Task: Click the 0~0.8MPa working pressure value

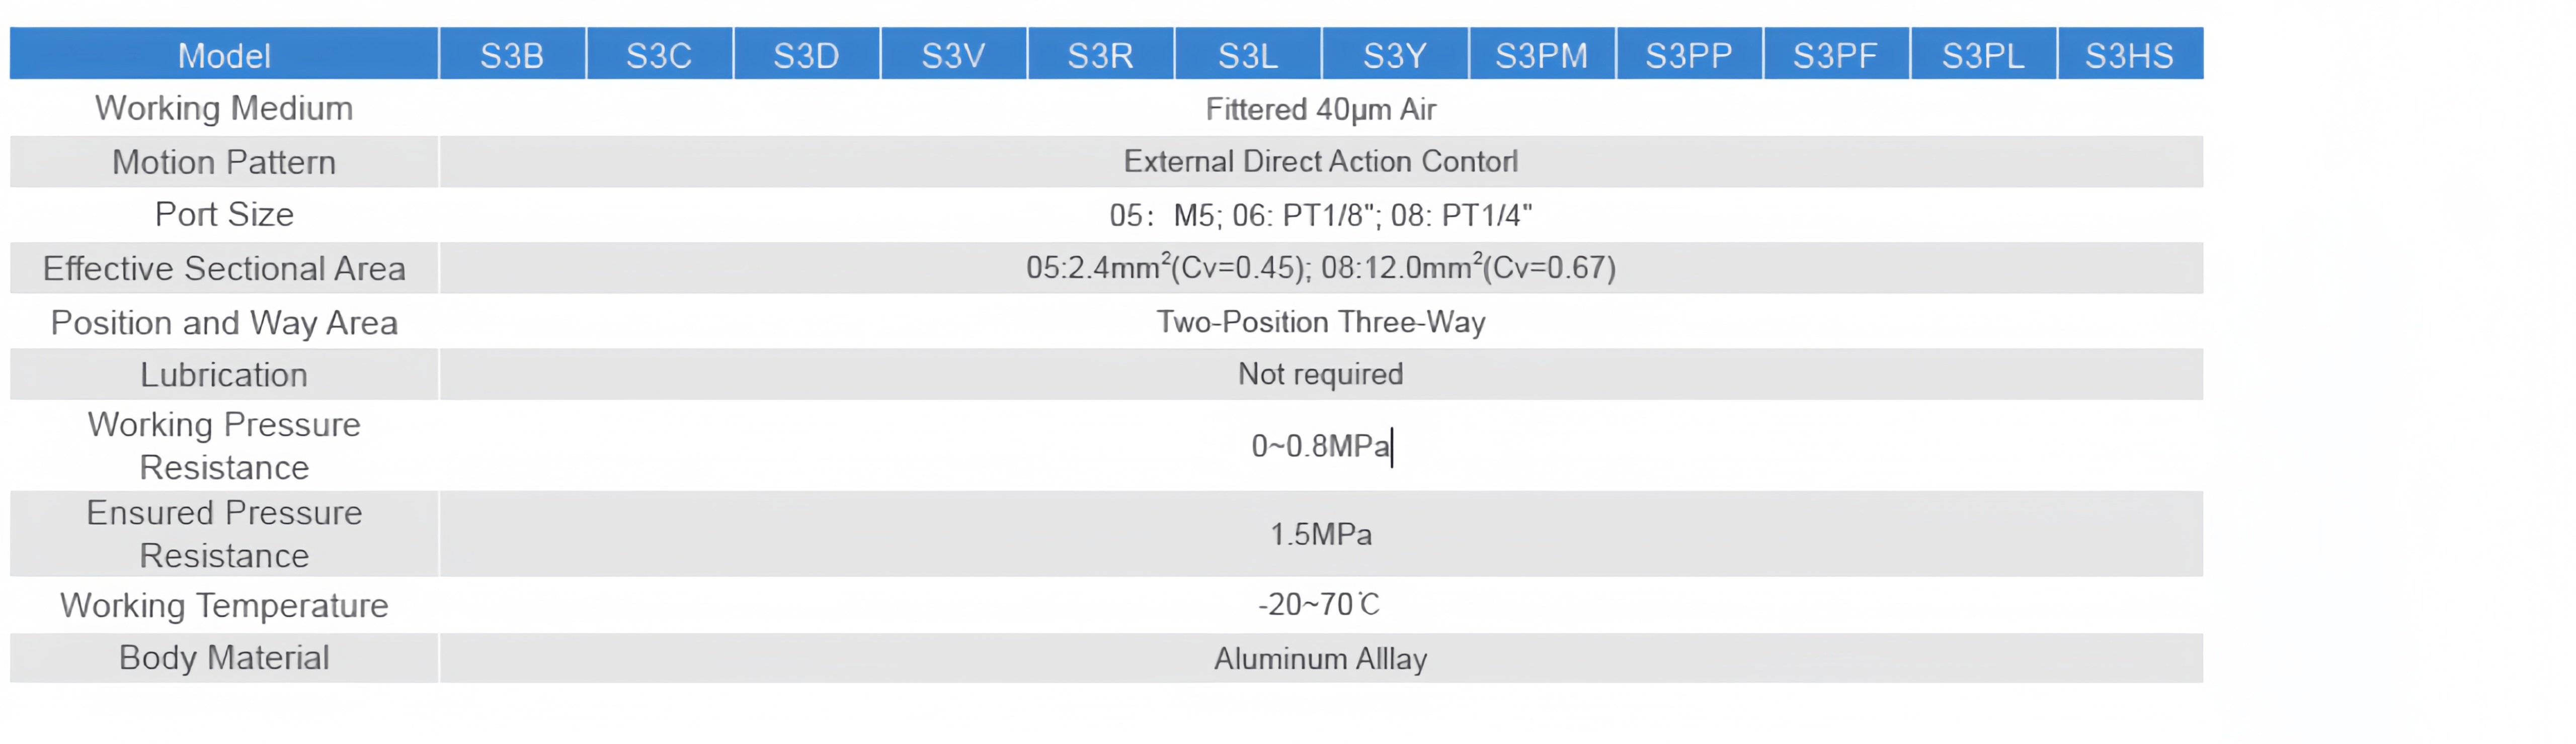Action: (x=1321, y=445)
